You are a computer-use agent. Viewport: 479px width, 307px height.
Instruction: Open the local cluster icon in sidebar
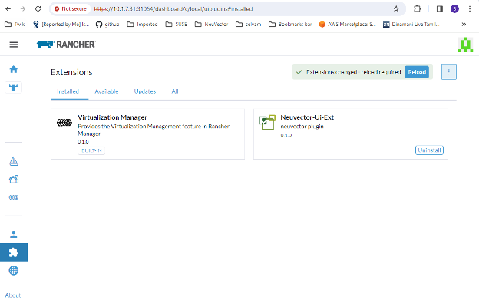(x=13, y=87)
